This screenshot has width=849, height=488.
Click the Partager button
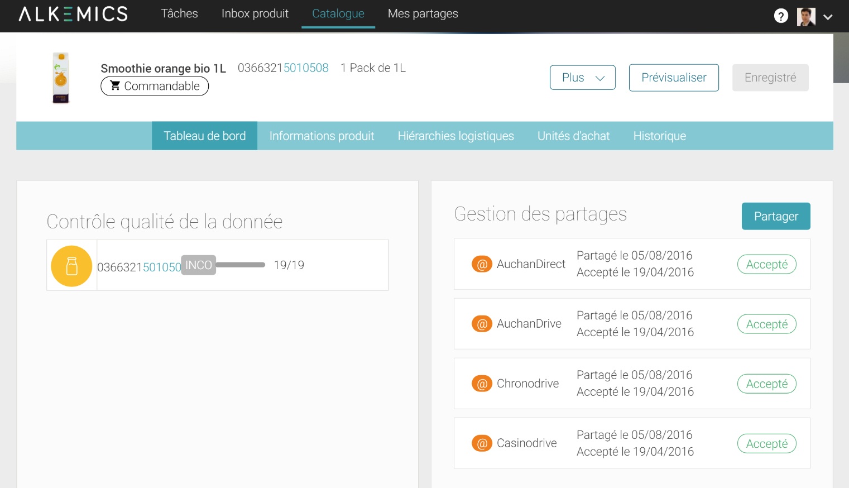(x=776, y=216)
